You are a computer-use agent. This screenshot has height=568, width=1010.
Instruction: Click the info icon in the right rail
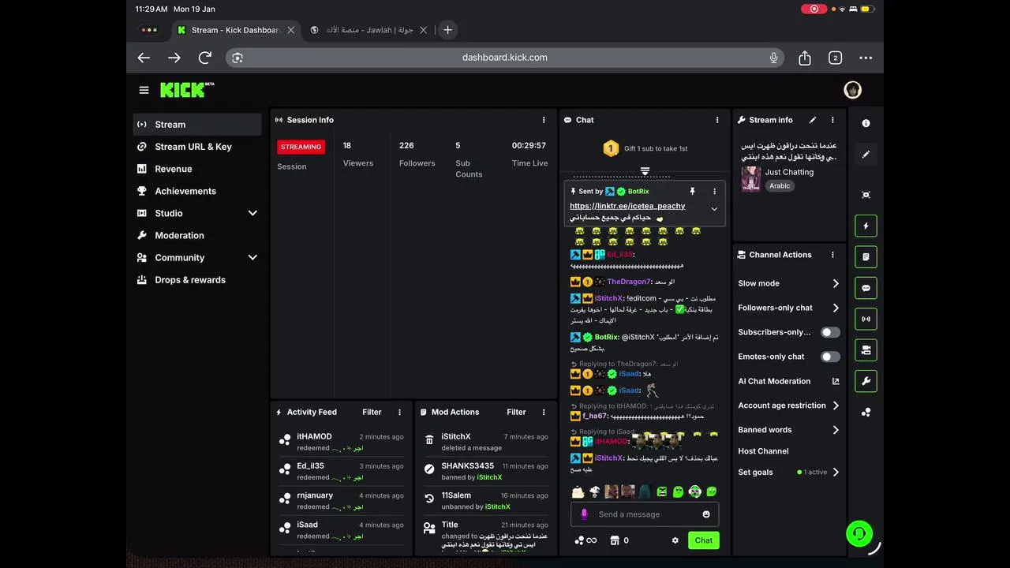pyautogui.click(x=866, y=123)
